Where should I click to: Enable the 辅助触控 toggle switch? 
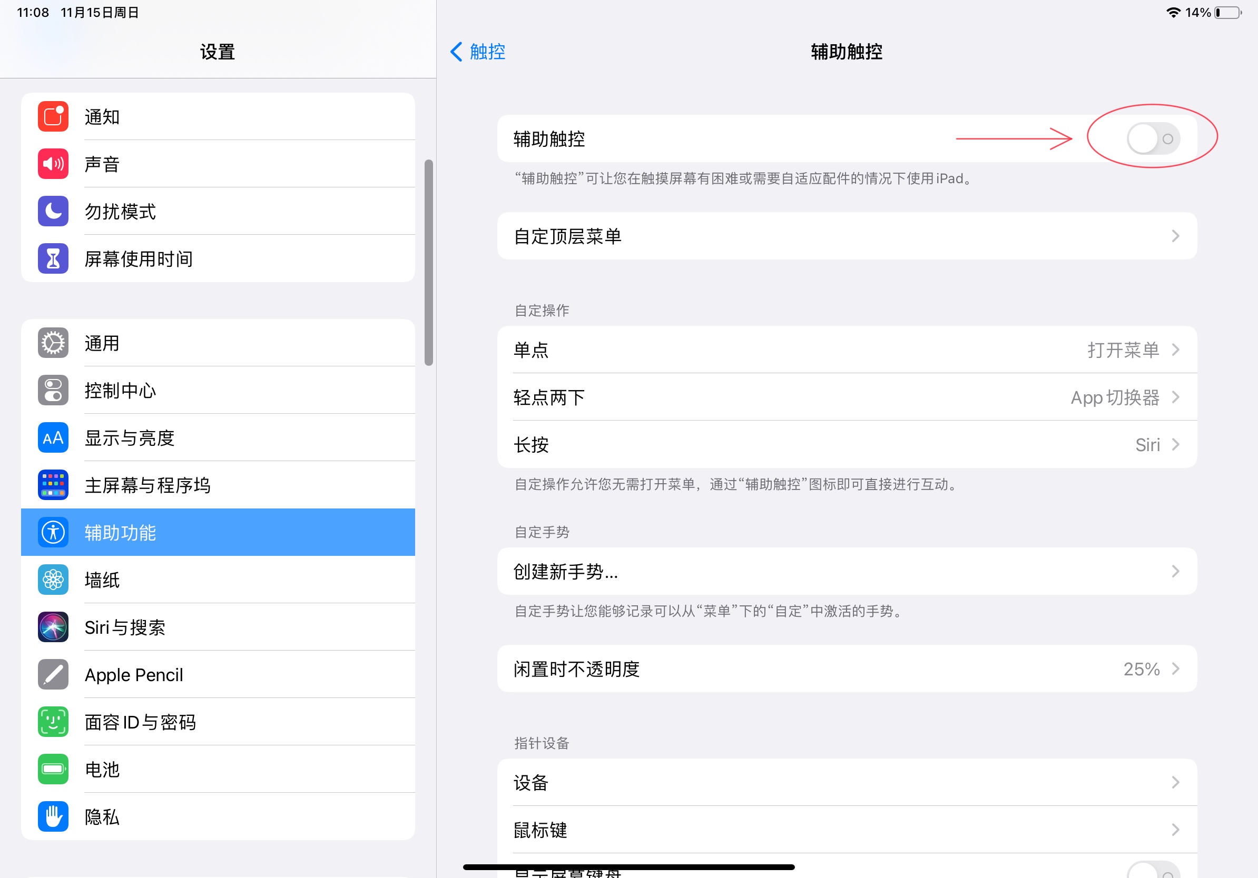(1153, 138)
